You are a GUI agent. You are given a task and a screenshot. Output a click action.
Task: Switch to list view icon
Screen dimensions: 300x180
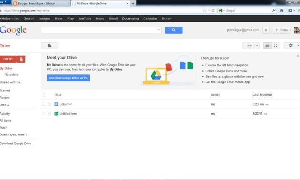[267, 45]
